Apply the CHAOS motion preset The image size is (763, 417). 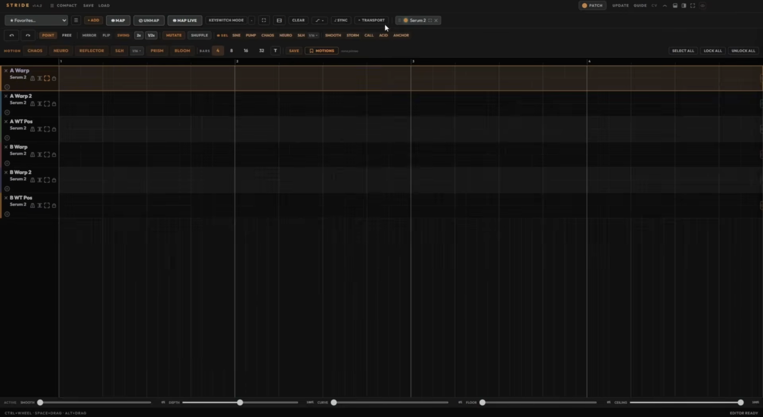35,51
